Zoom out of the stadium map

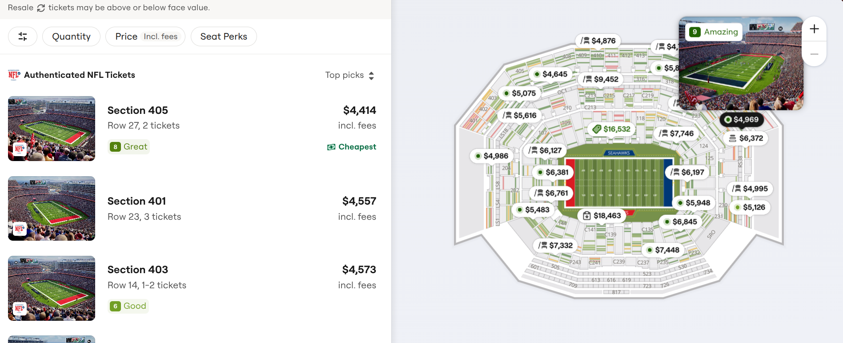click(x=814, y=54)
